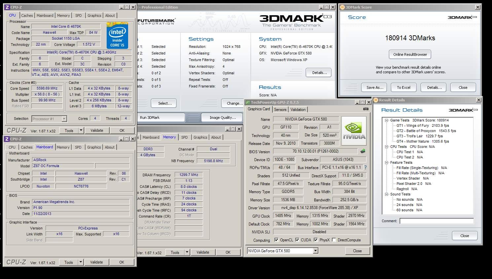
Task: Click the GPU-Z BIOS save chip icon
Action: (x=363, y=151)
